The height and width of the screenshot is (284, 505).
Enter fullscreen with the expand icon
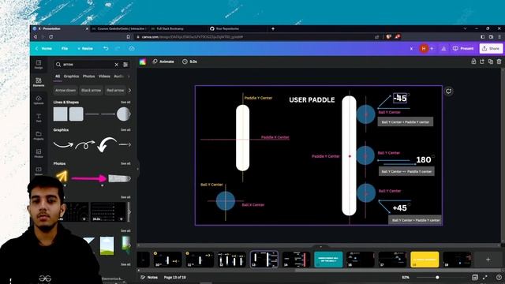tap(485, 277)
